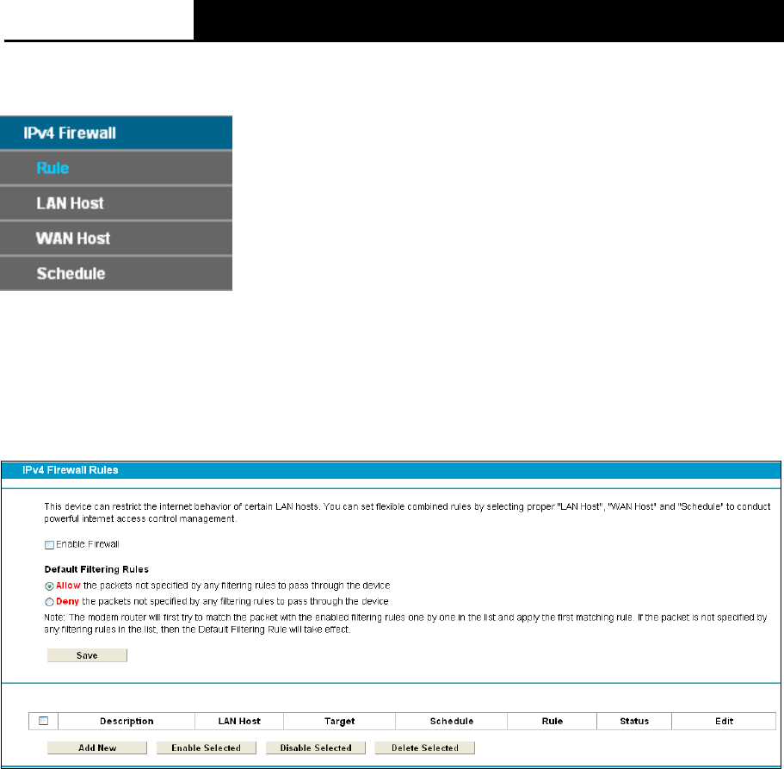Go to the WAN Host submenu

(x=116, y=239)
